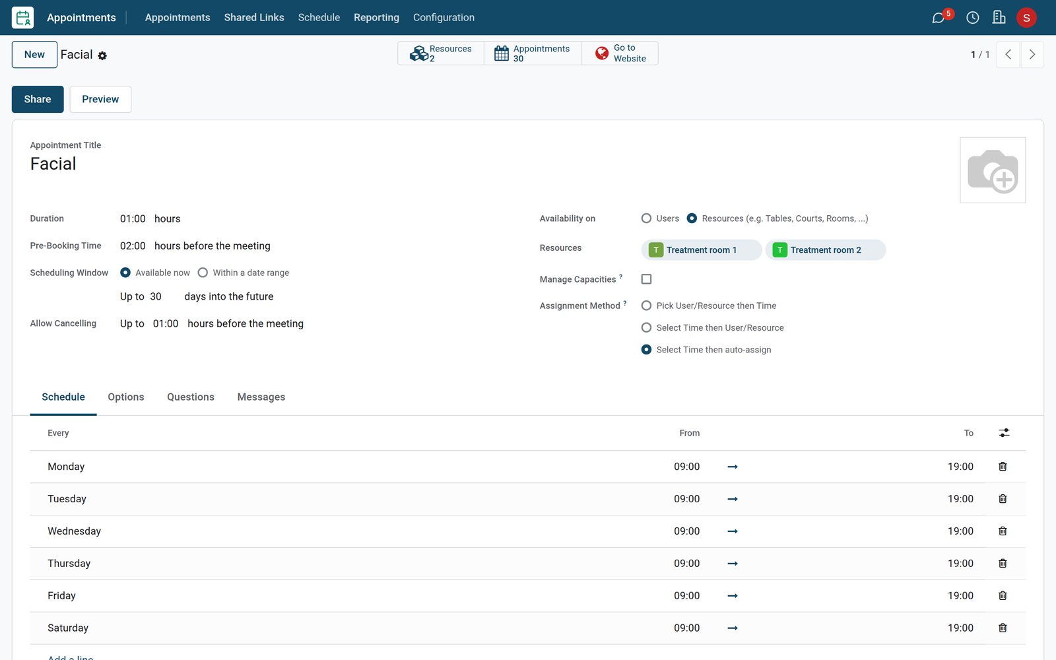Image resolution: width=1056 pixels, height=660 pixels.
Task: Open the activities clock icon
Action: coord(973,18)
